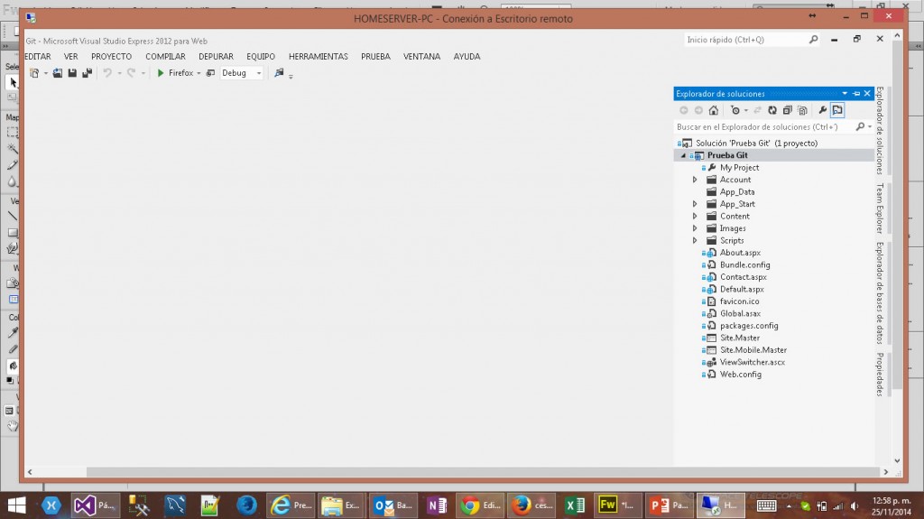Click the Windows Start button

click(x=16, y=505)
